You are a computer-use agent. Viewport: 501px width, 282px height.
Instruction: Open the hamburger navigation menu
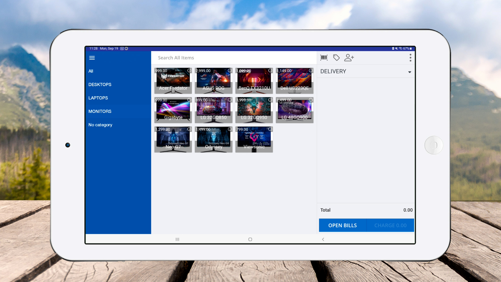tap(92, 58)
